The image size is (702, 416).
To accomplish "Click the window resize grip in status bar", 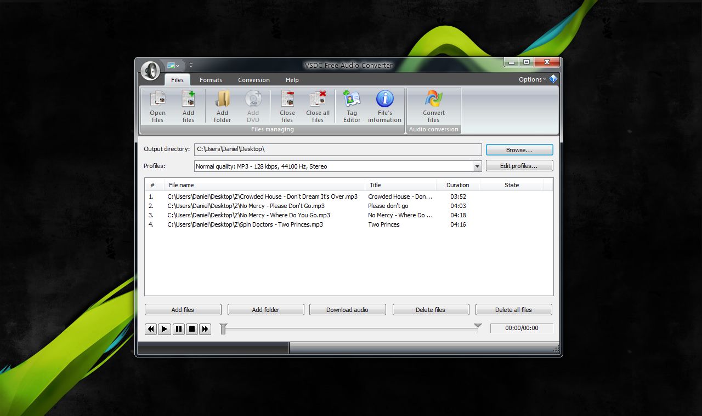I will pyautogui.click(x=556, y=349).
